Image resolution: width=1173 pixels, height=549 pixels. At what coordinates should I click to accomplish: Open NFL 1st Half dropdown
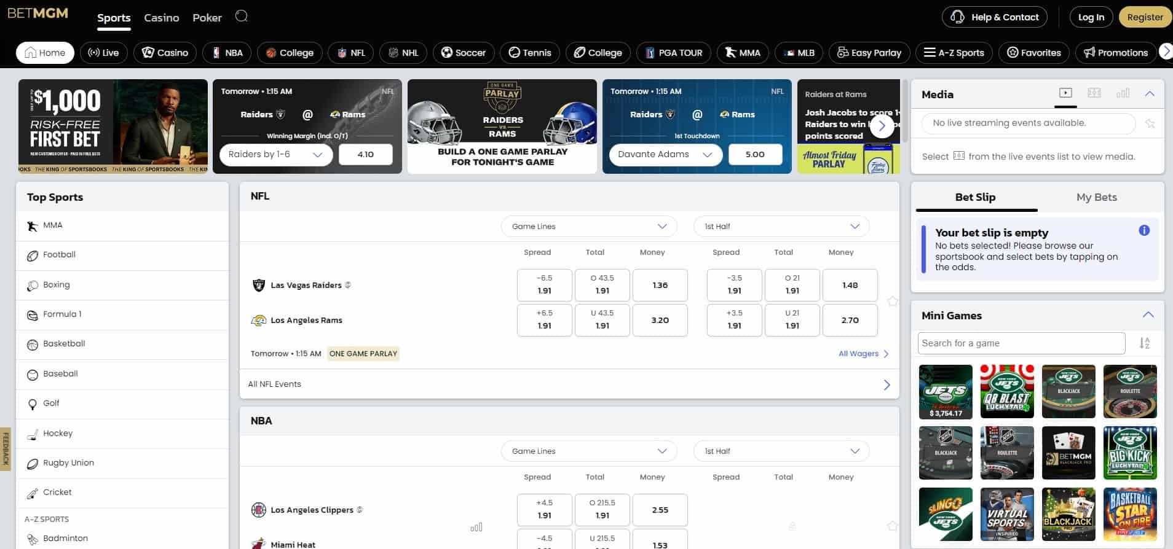pos(781,226)
